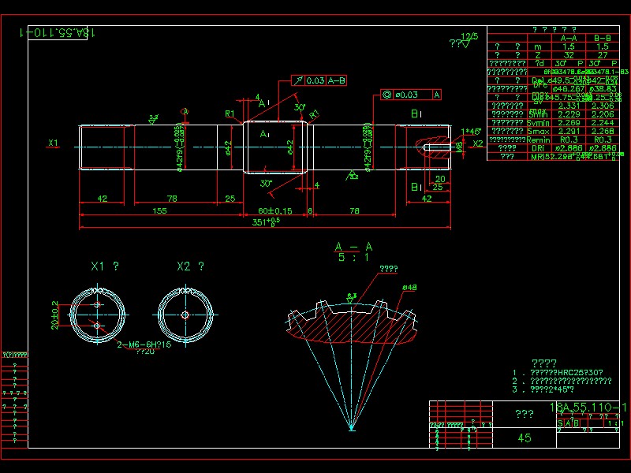Select the DRi row label
Image resolution: width=631 pixels, height=473 pixels.
[538, 148]
